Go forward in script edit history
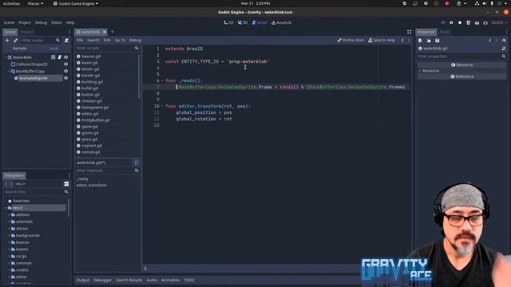 (x=408, y=41)
